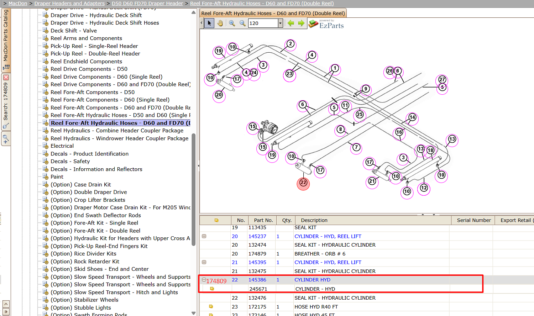Activate the hand pan tool
Viewport: 534px width, 316px height.
click(220, 23)
